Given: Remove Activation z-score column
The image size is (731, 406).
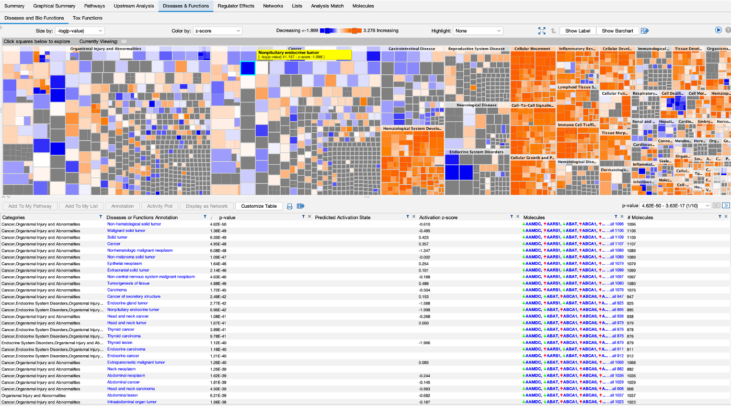Looking at the screenshot, I should point(518,217).
